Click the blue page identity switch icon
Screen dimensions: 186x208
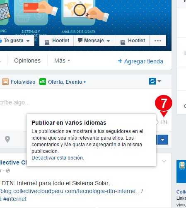pos(152,81)
